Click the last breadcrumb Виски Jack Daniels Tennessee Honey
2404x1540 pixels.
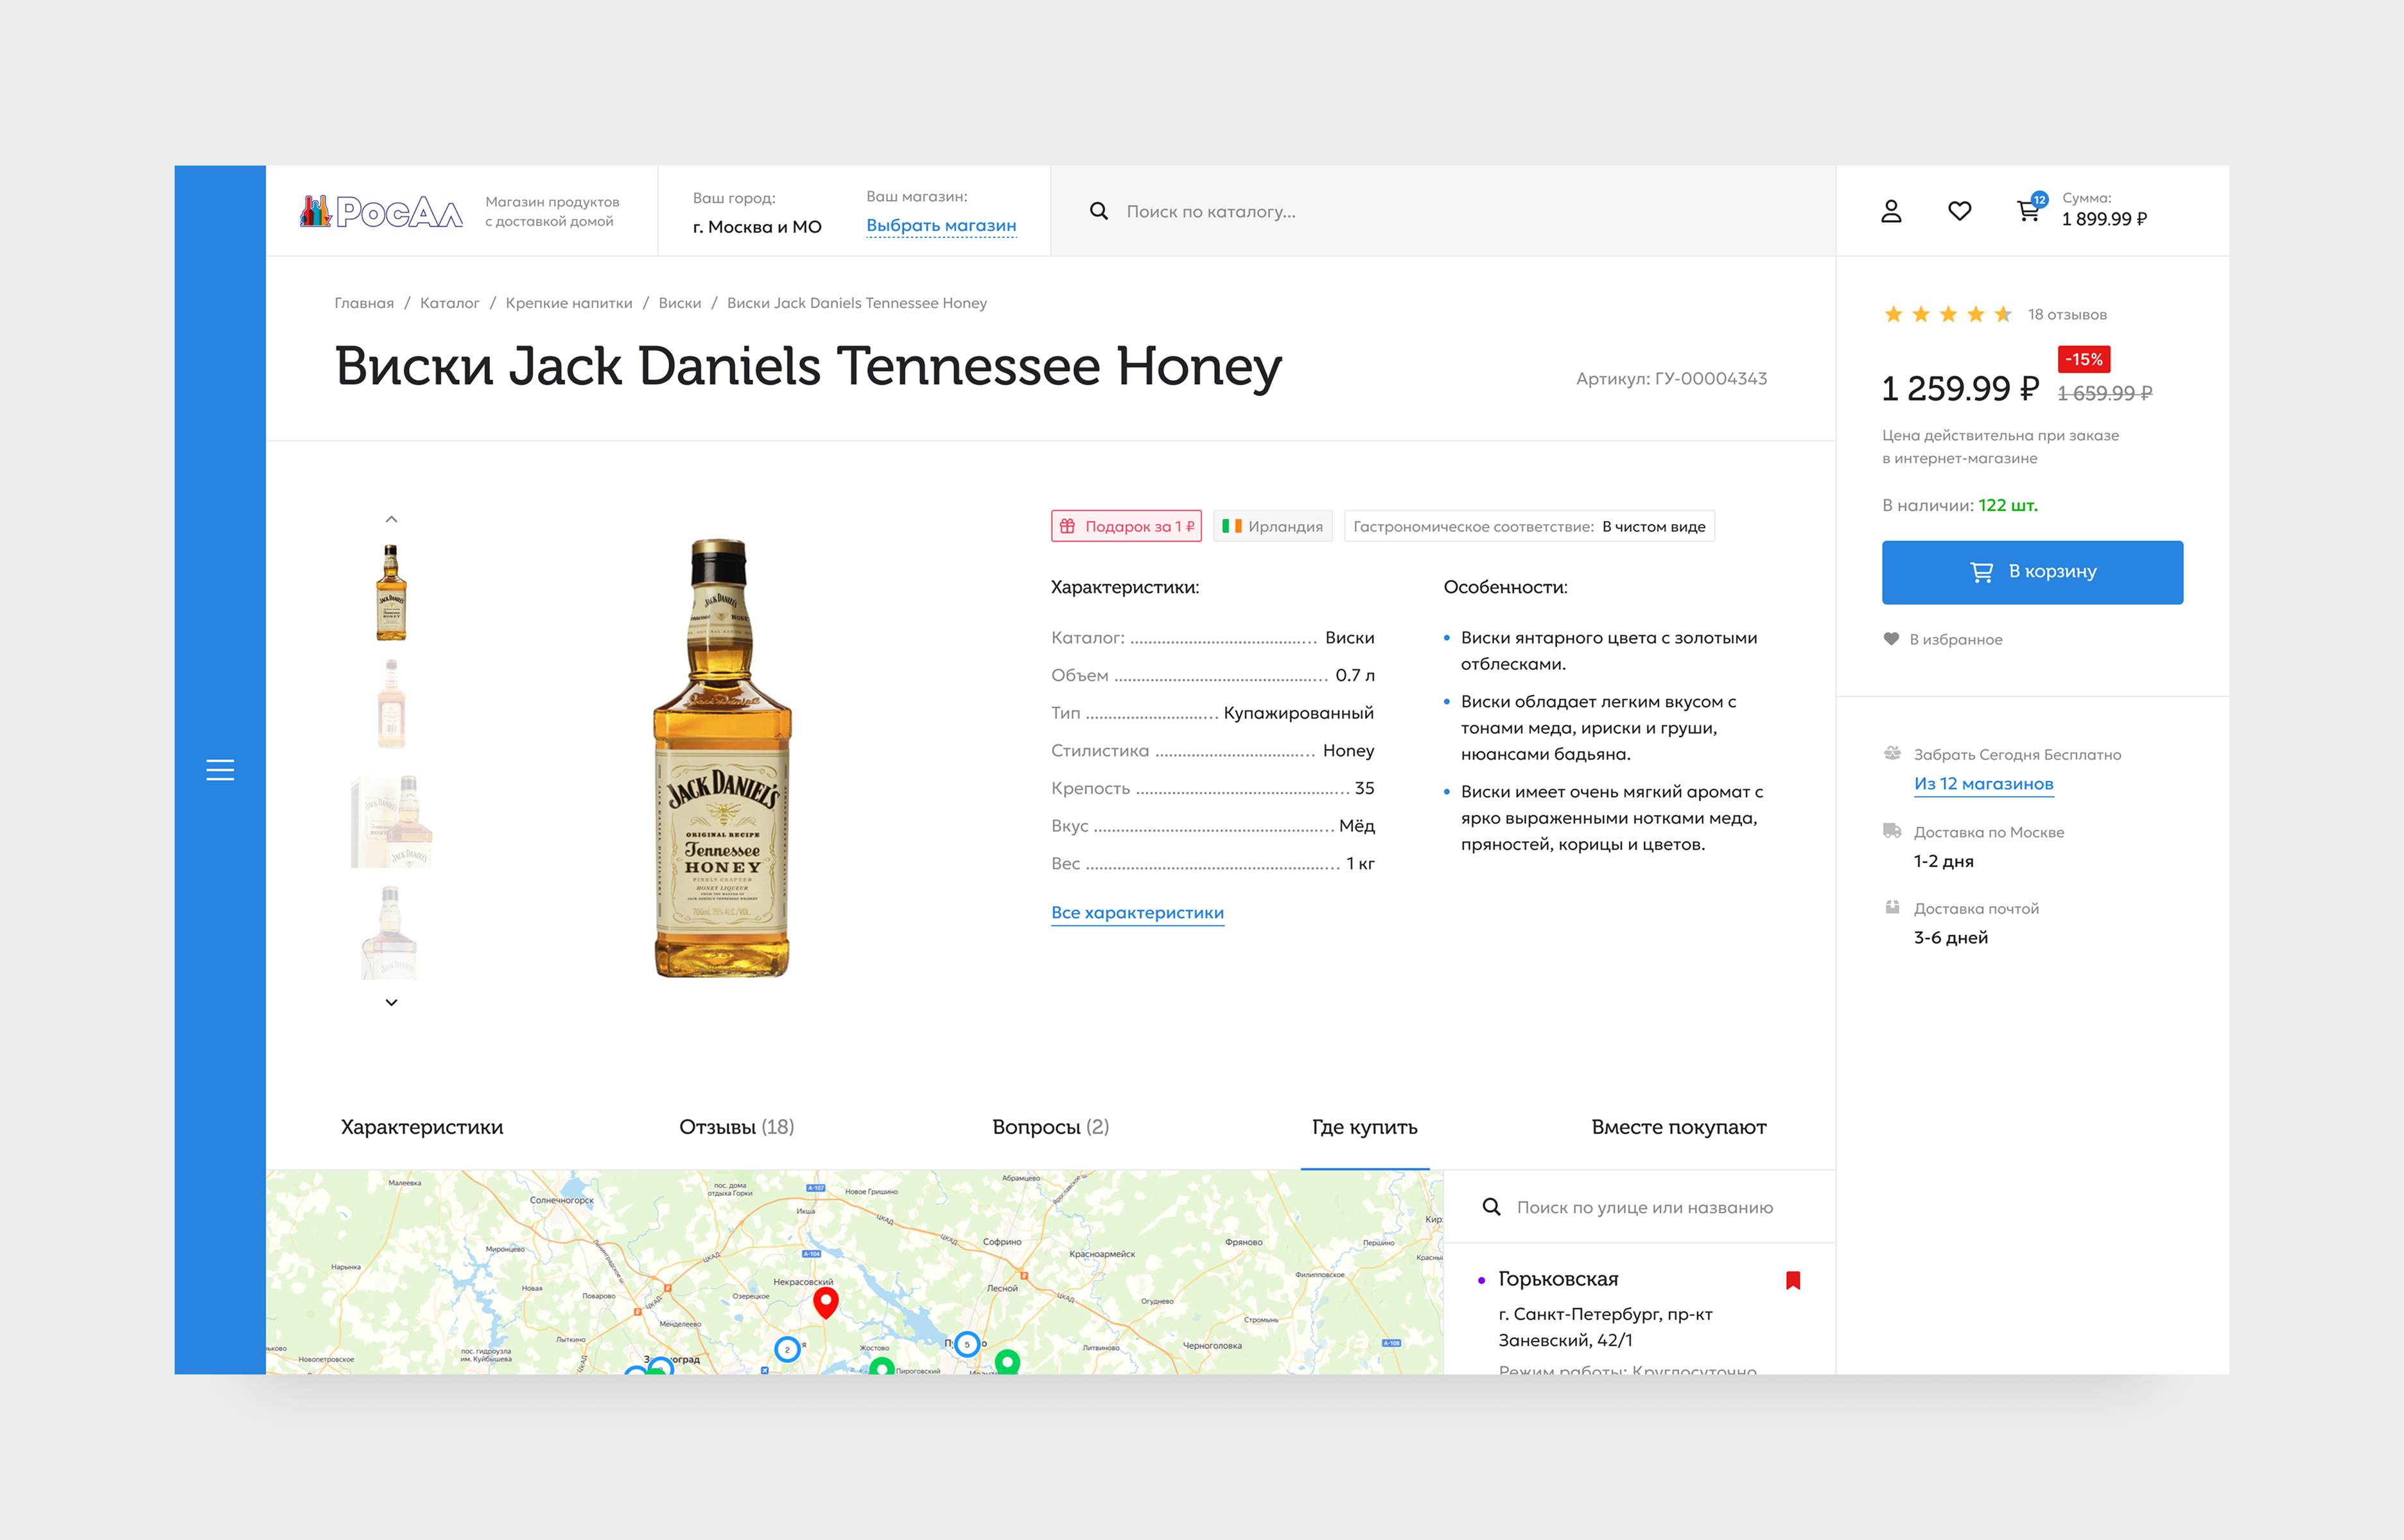[x=857, y=303]
